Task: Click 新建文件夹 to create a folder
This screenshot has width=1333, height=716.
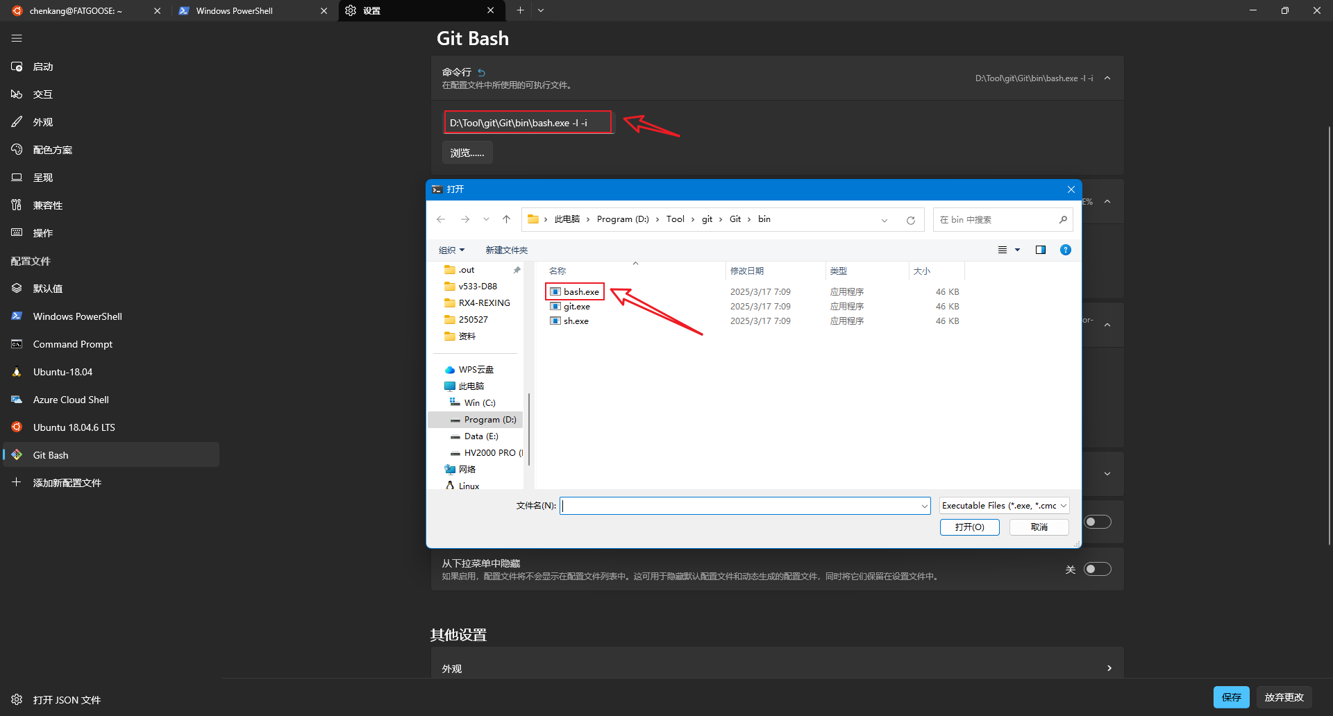Action: click(506, 250)
